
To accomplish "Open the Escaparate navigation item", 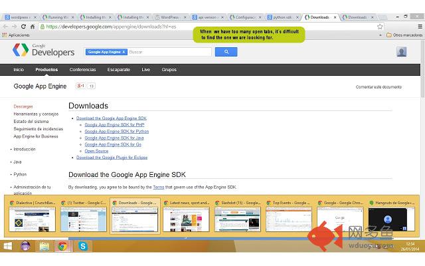I will click(119, 70).
